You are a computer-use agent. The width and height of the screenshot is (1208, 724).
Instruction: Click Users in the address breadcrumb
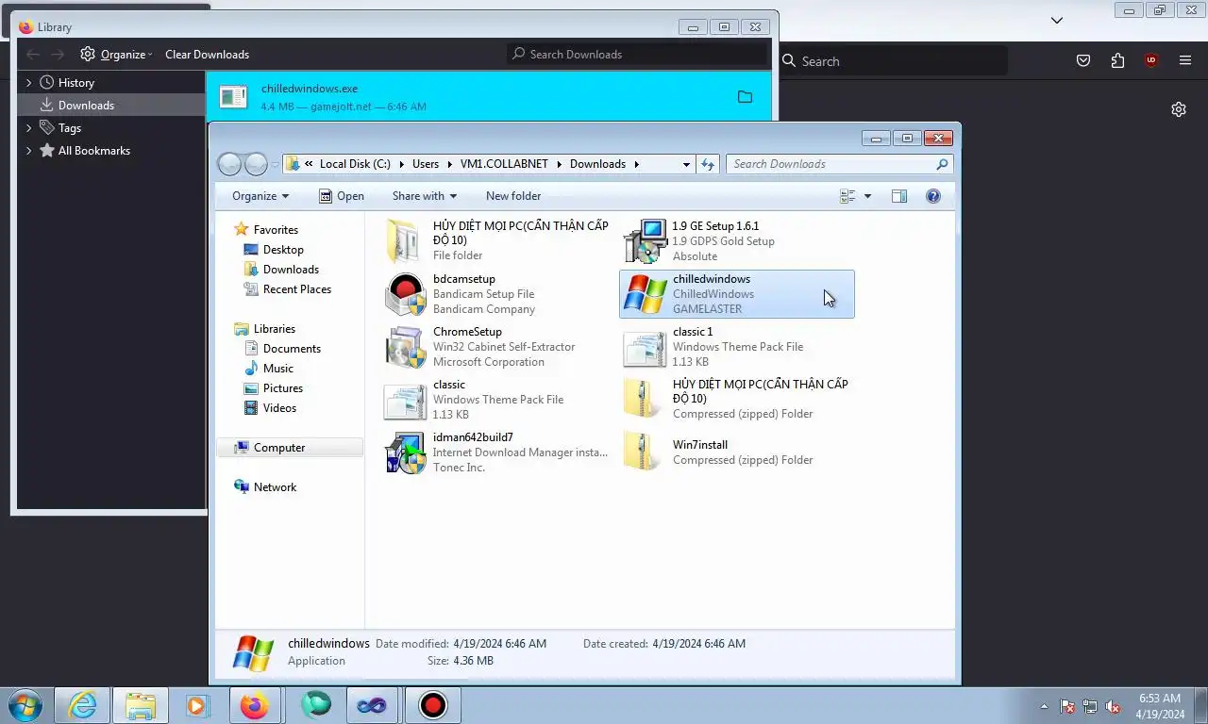(426, 164)
